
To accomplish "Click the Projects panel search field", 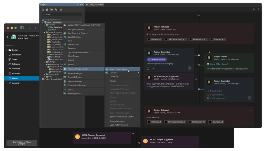I will click(x=62, y=15).
